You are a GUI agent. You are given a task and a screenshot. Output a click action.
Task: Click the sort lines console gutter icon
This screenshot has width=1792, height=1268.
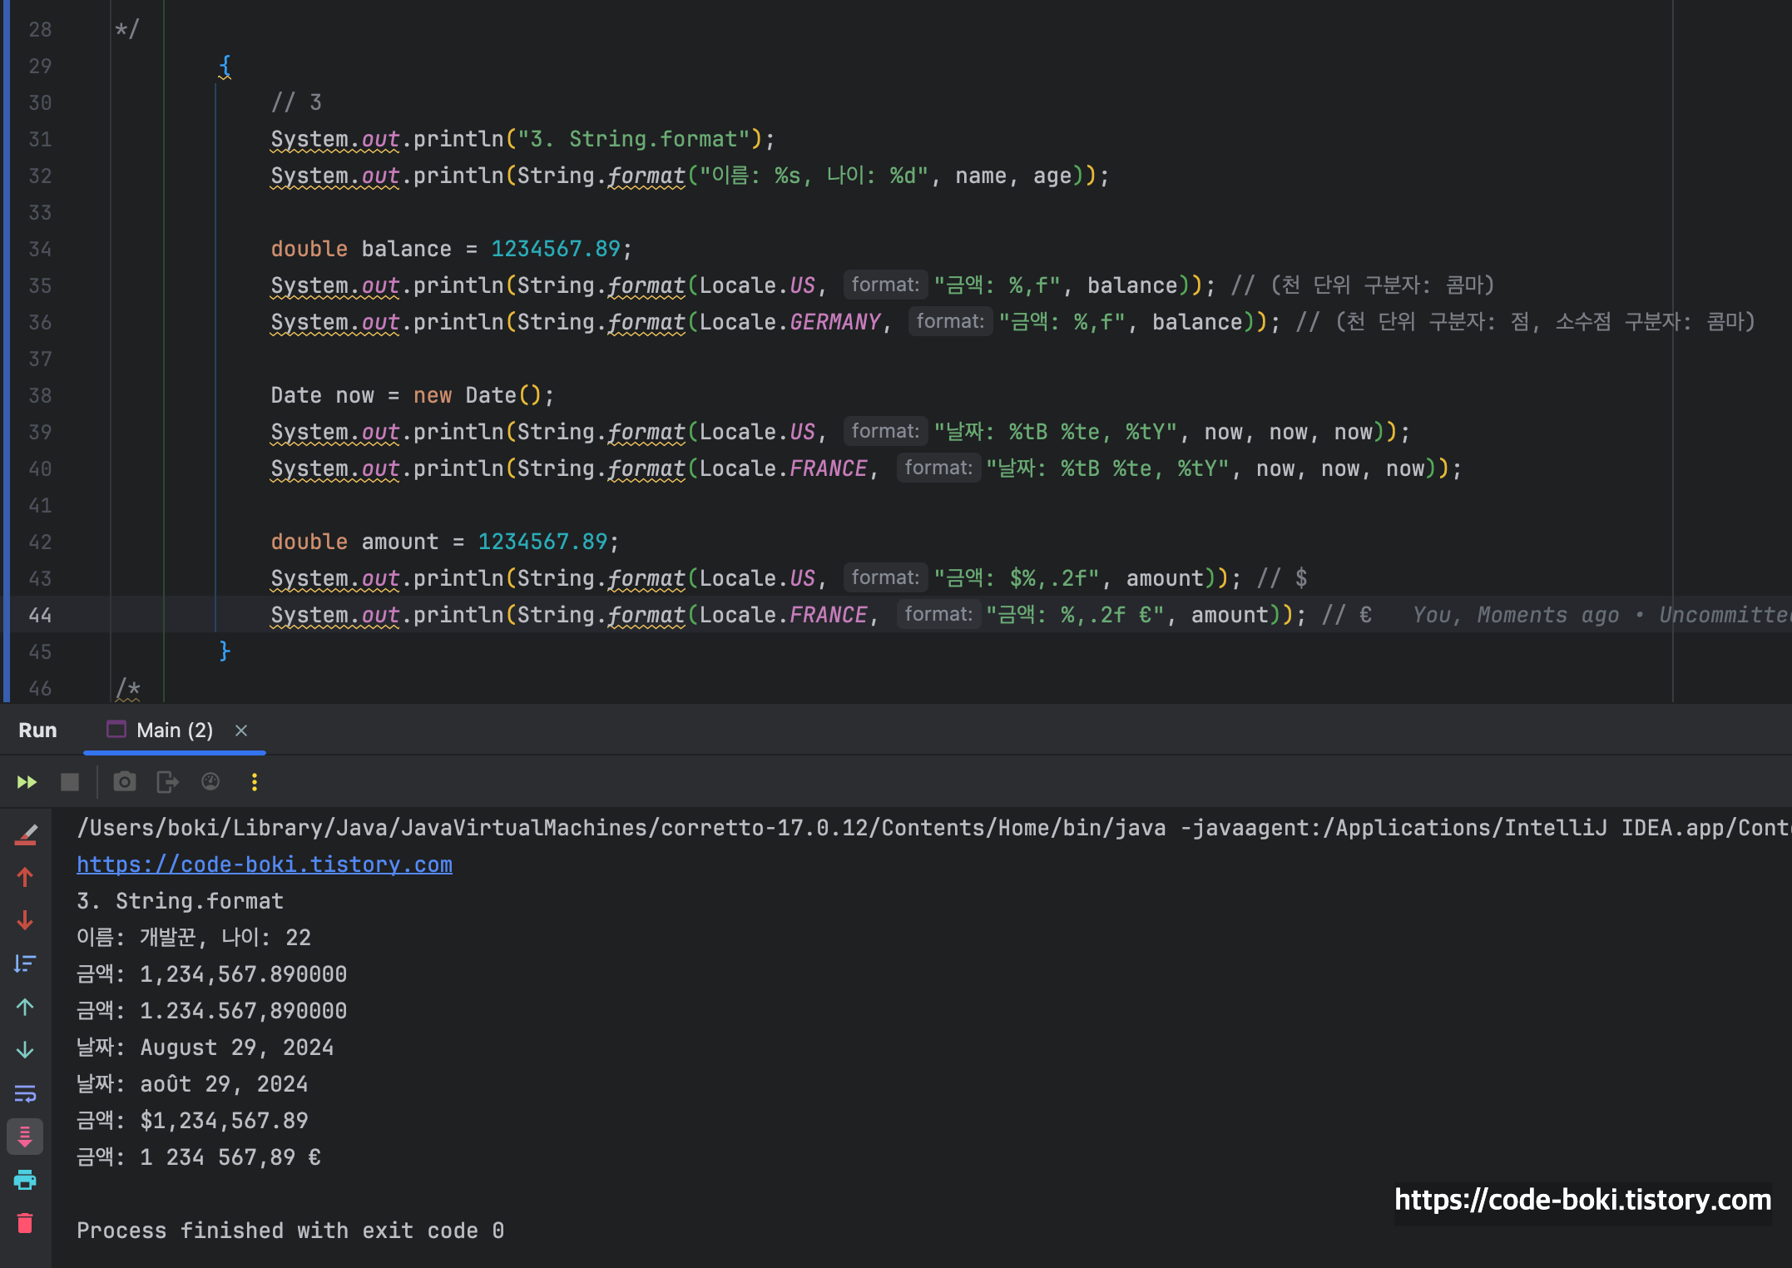point(25,963)
